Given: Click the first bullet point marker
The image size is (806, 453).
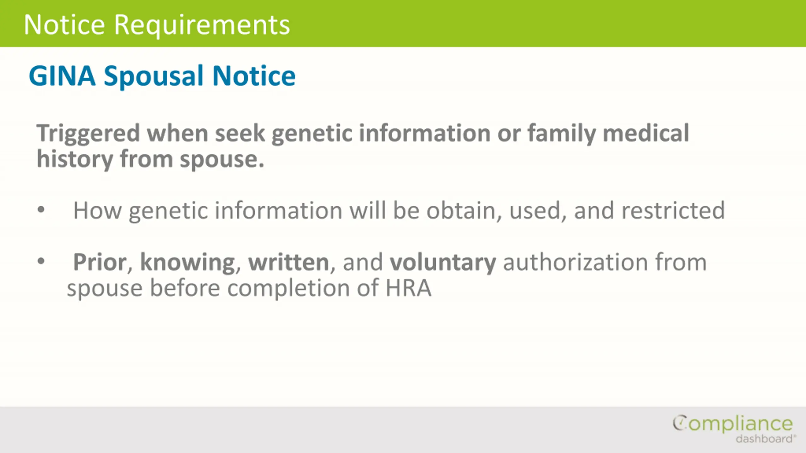Looking at the screenshot, I should pyautogui.click(x=41, y=210).
